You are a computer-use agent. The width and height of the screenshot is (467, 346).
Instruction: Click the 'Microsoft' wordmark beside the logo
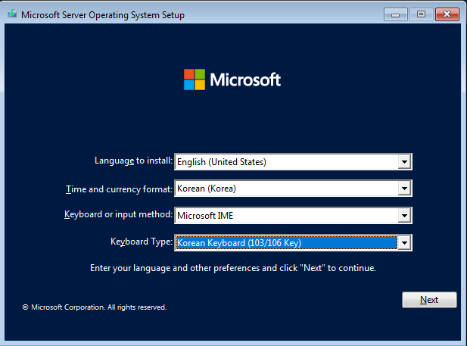tap(245, 79)
